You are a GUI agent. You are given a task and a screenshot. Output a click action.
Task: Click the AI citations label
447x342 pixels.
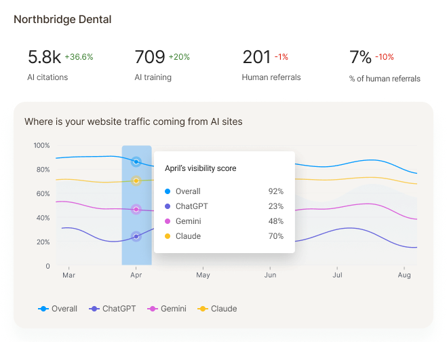[47, 77]
